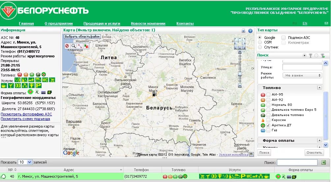
Task: Click the WC service icon in Information panel
Action: [x=45, y=80]
